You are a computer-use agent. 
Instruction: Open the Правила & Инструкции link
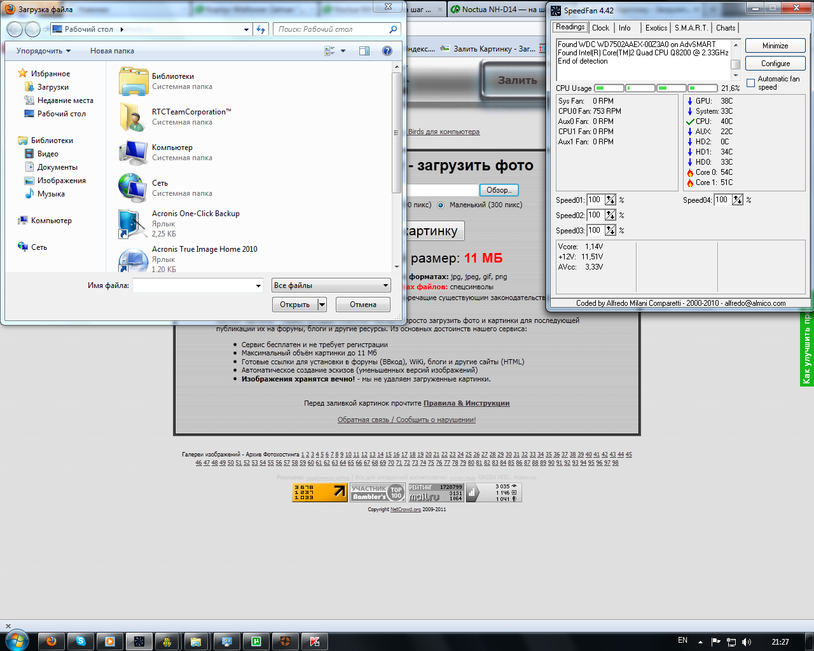pyautogui.click(x=466, y=403)
